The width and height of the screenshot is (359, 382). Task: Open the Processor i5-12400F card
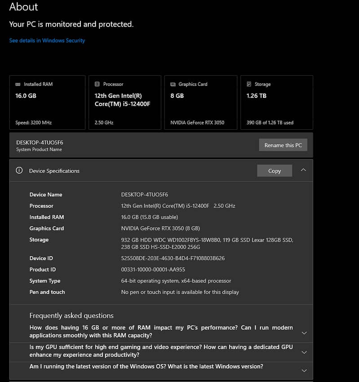[x=125, y=102]
